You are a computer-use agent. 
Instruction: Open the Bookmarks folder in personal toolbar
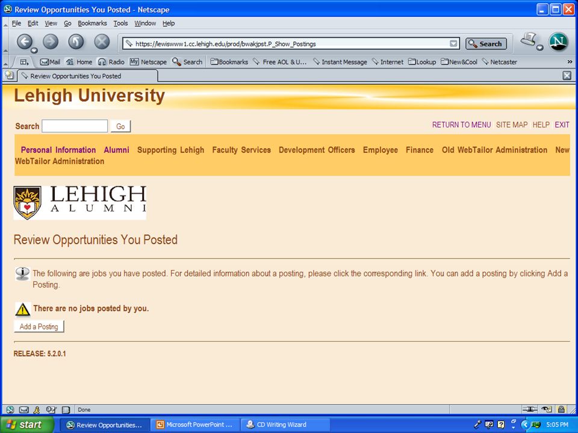pos(229,62)
